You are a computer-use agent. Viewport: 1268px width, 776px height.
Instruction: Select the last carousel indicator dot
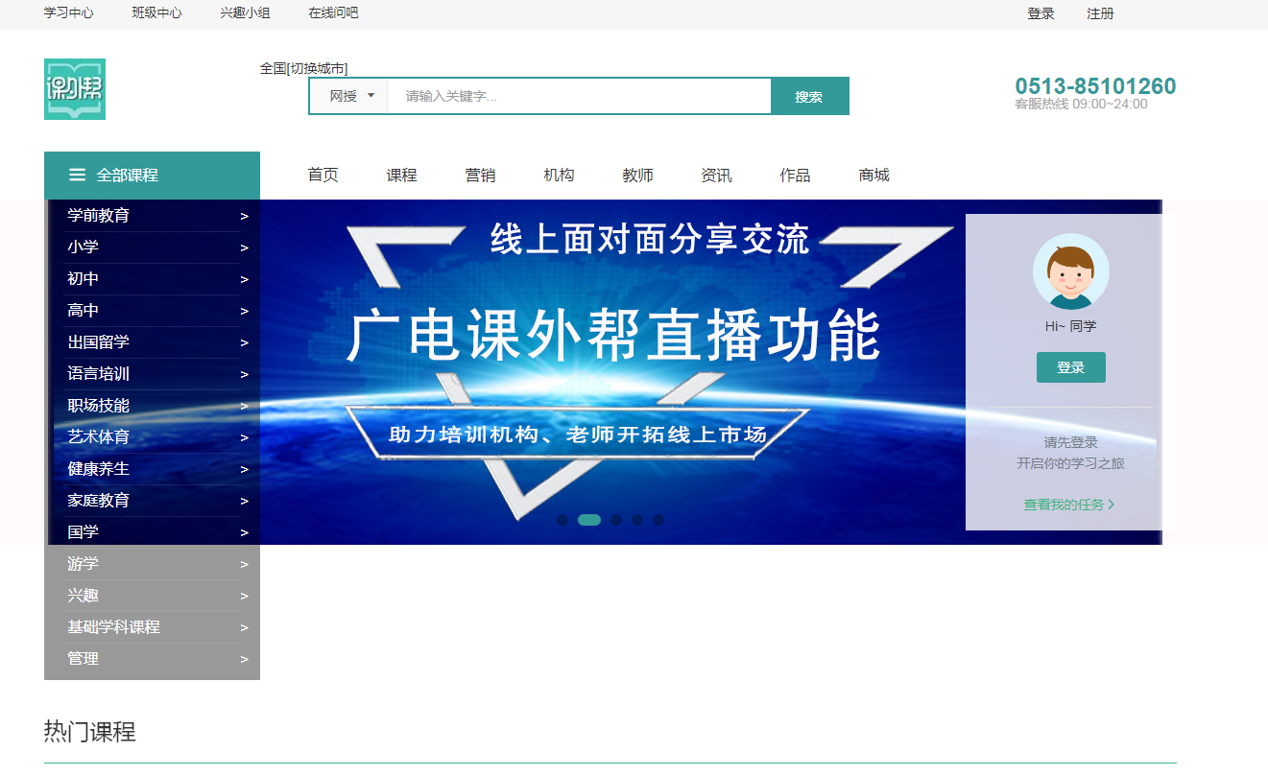[658, 520]
